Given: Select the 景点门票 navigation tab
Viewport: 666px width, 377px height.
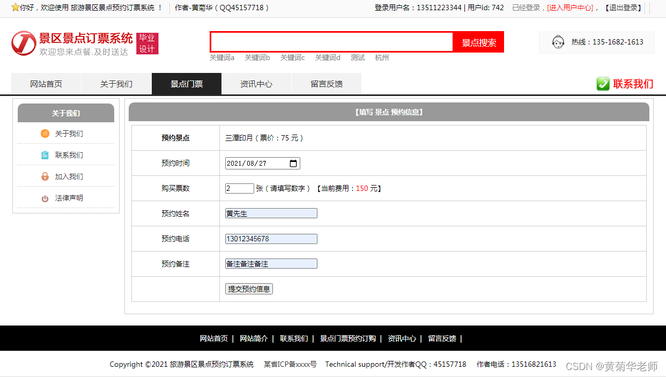Looking at the screenshot, I should (x=187, y=84).
